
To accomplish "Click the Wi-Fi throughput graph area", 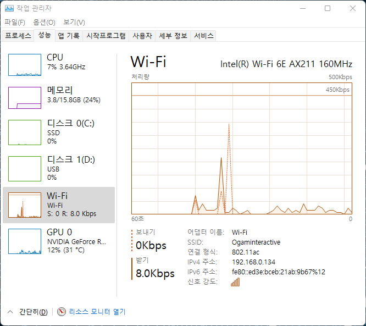I will [242, 148].
